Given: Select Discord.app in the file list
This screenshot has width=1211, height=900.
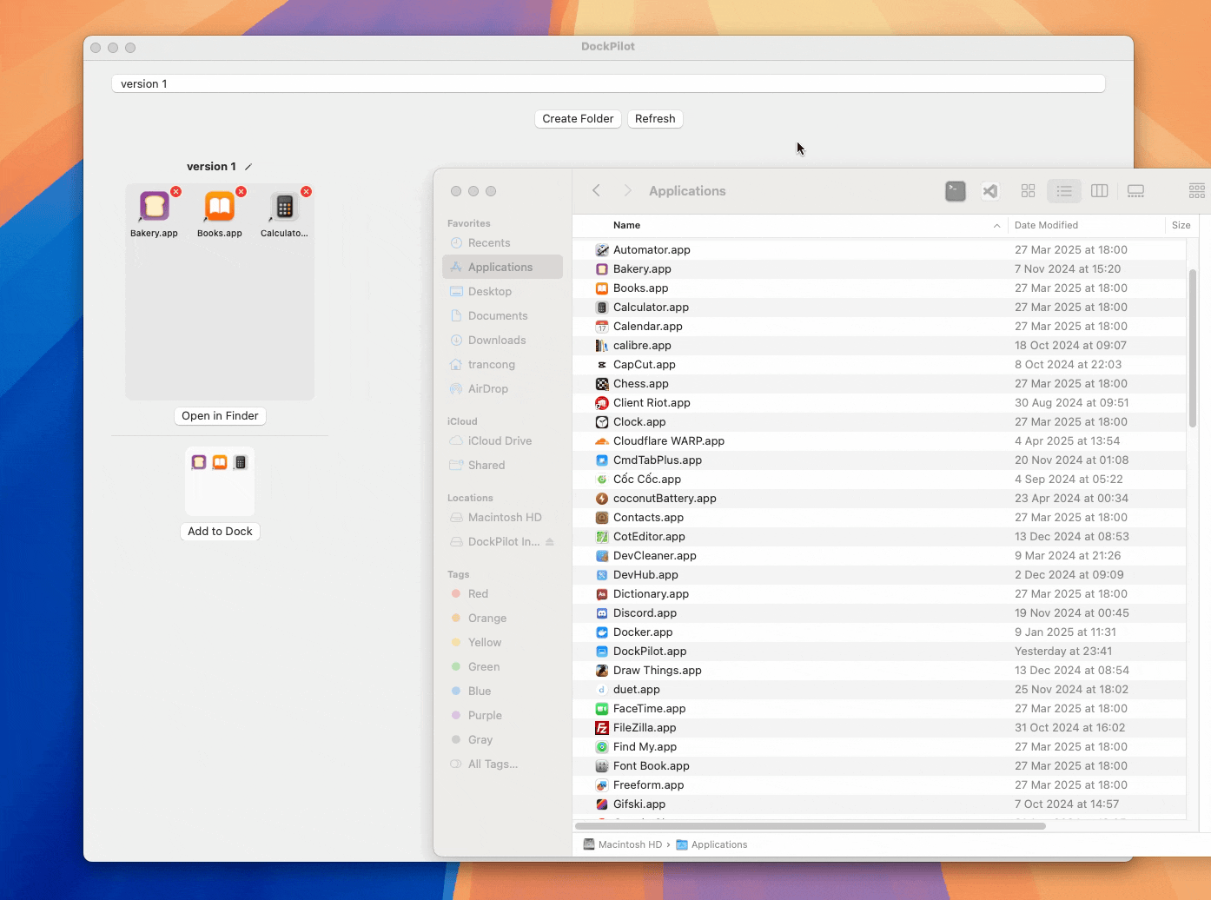Looking at the screenshot, I should point(879,613).
